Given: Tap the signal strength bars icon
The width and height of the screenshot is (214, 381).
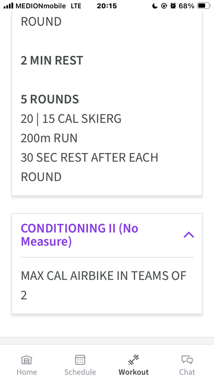Looking at the screenshot, I should (x=8, y=6).
